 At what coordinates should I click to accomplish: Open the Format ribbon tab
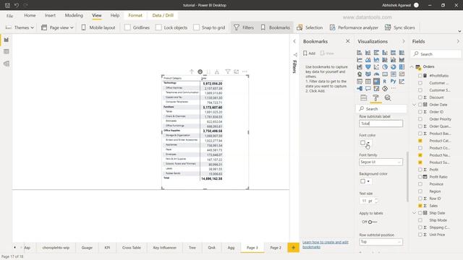coord(135,15)
